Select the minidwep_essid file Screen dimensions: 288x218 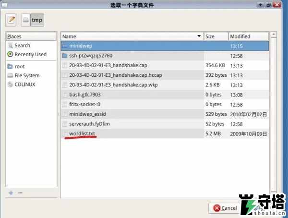[165, 114]
